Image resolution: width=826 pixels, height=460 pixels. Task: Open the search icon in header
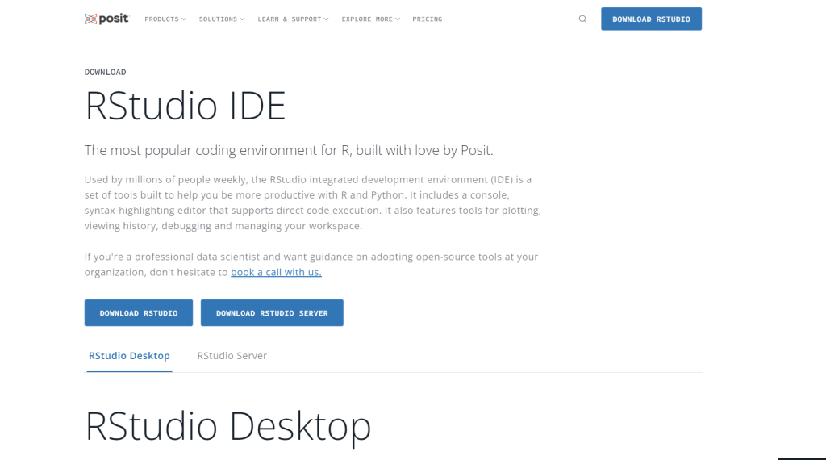pos(582,19)
